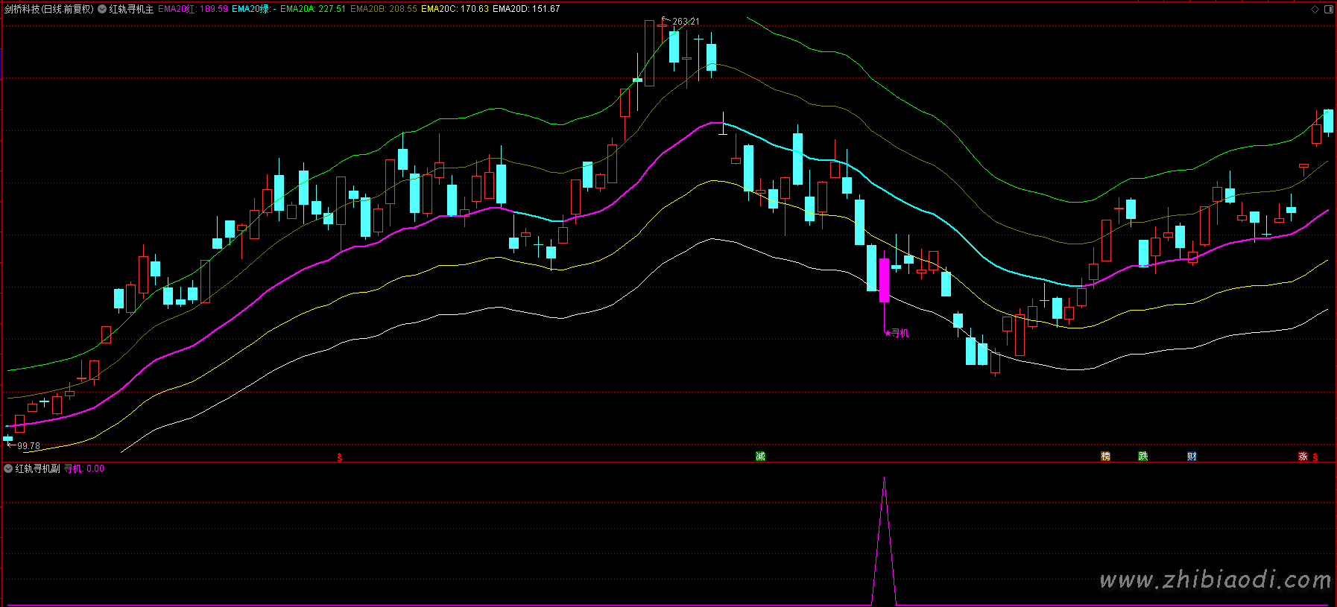Click the red S marker under the early uptrend

click(x=340, y=457)
